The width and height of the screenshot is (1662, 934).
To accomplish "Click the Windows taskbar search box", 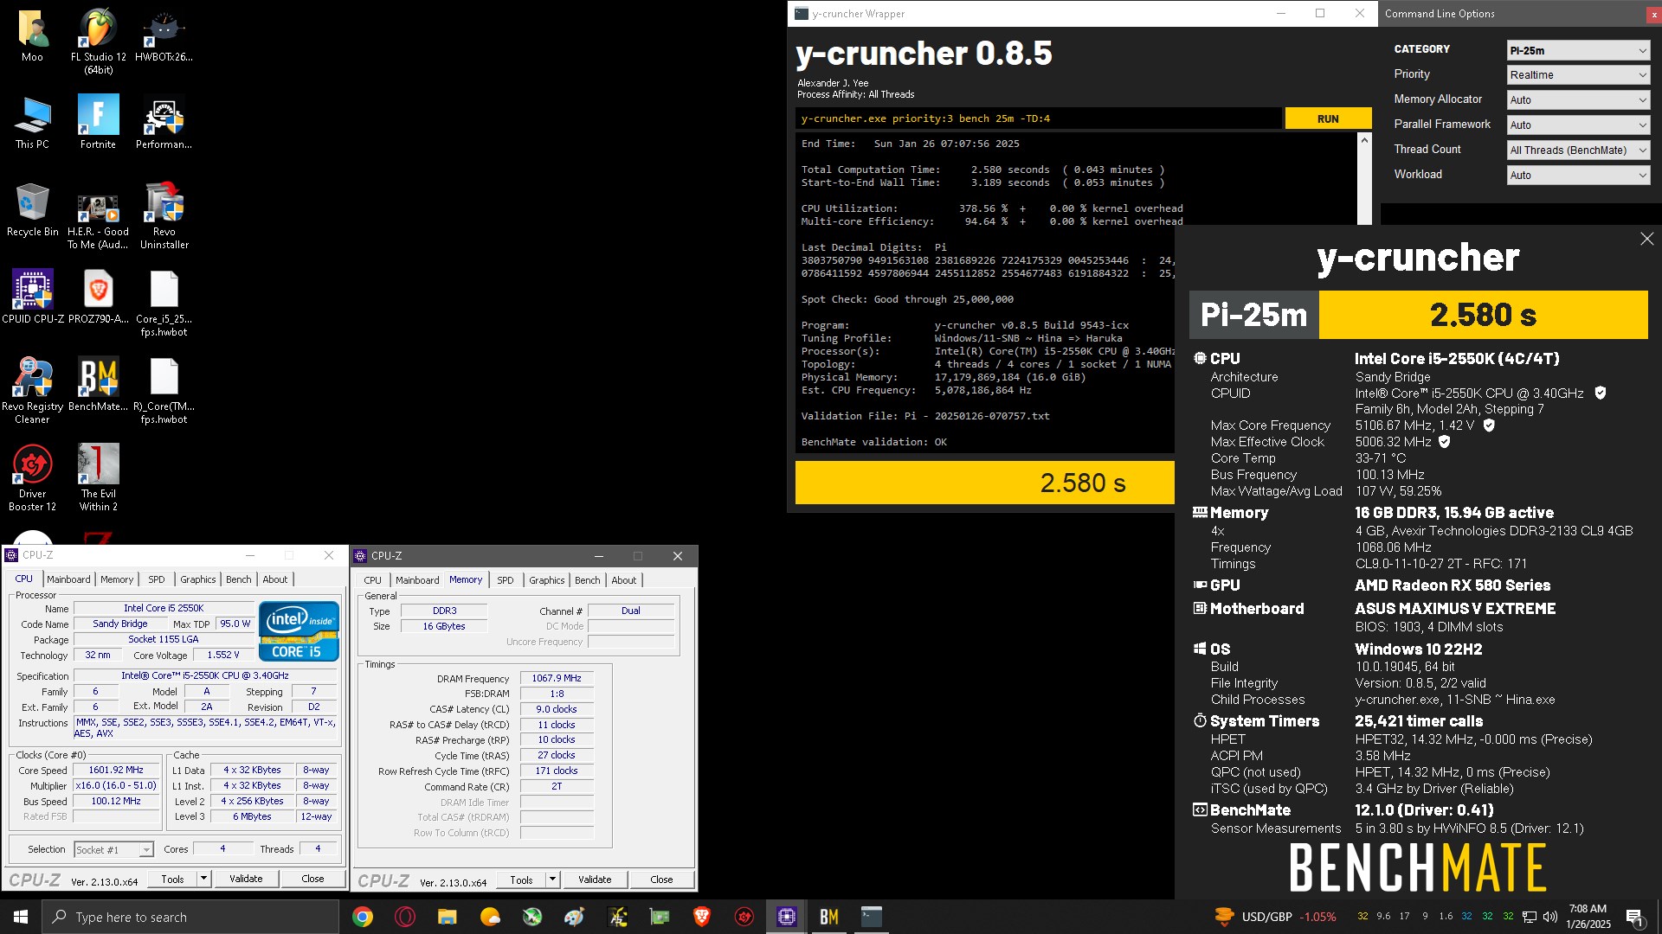I will pos(190,917).
